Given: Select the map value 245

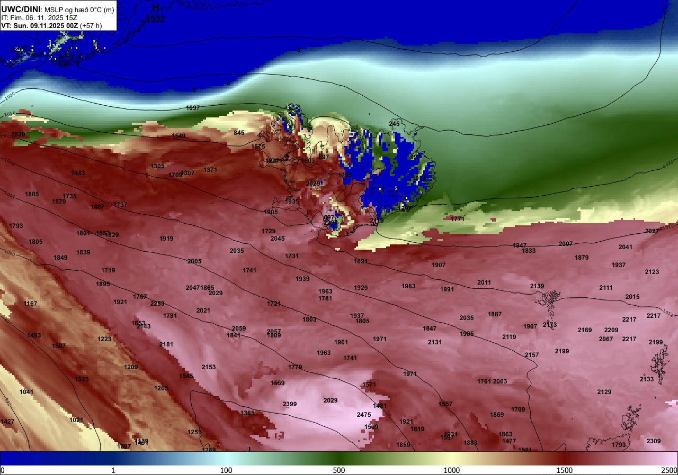Looking at the screenshot, I should (394, 124).
